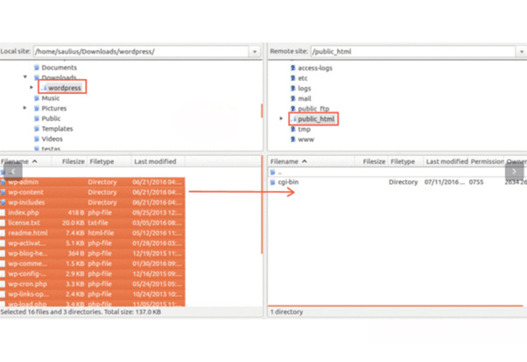Select the wordpress folder in local tree

click(x=64, y=88)
